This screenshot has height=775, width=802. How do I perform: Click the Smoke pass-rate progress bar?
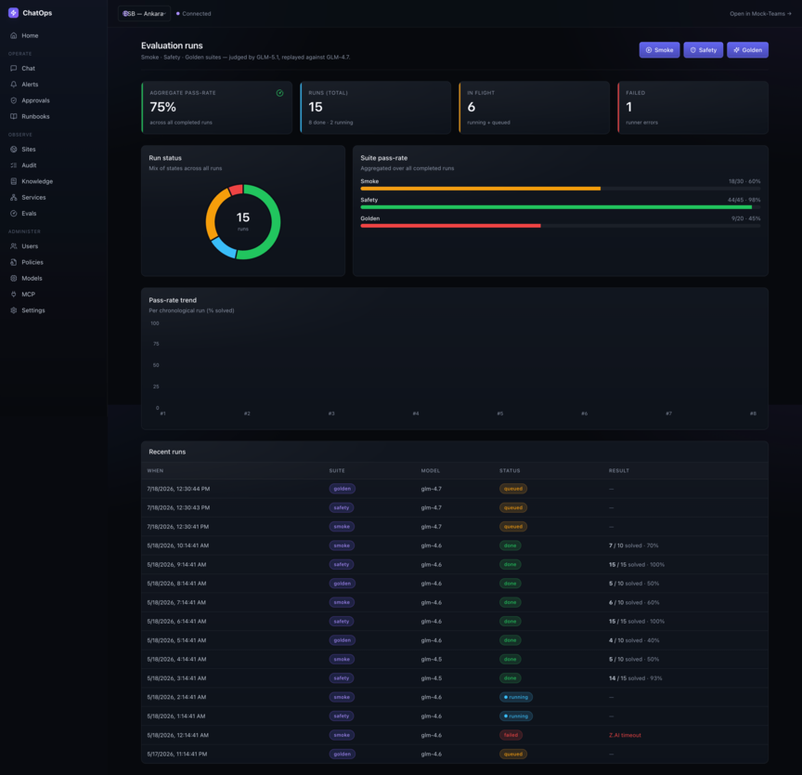560,189
